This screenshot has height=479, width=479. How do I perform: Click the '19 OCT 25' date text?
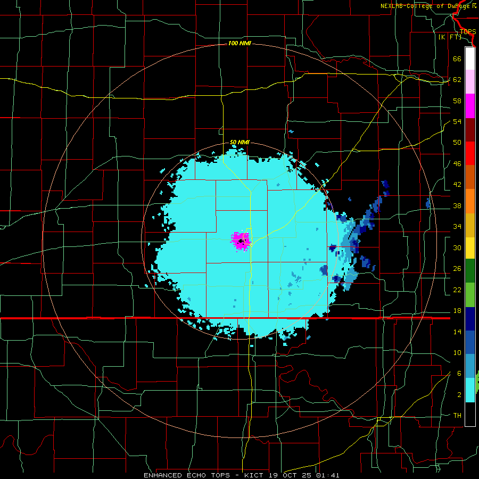point(291,475)
